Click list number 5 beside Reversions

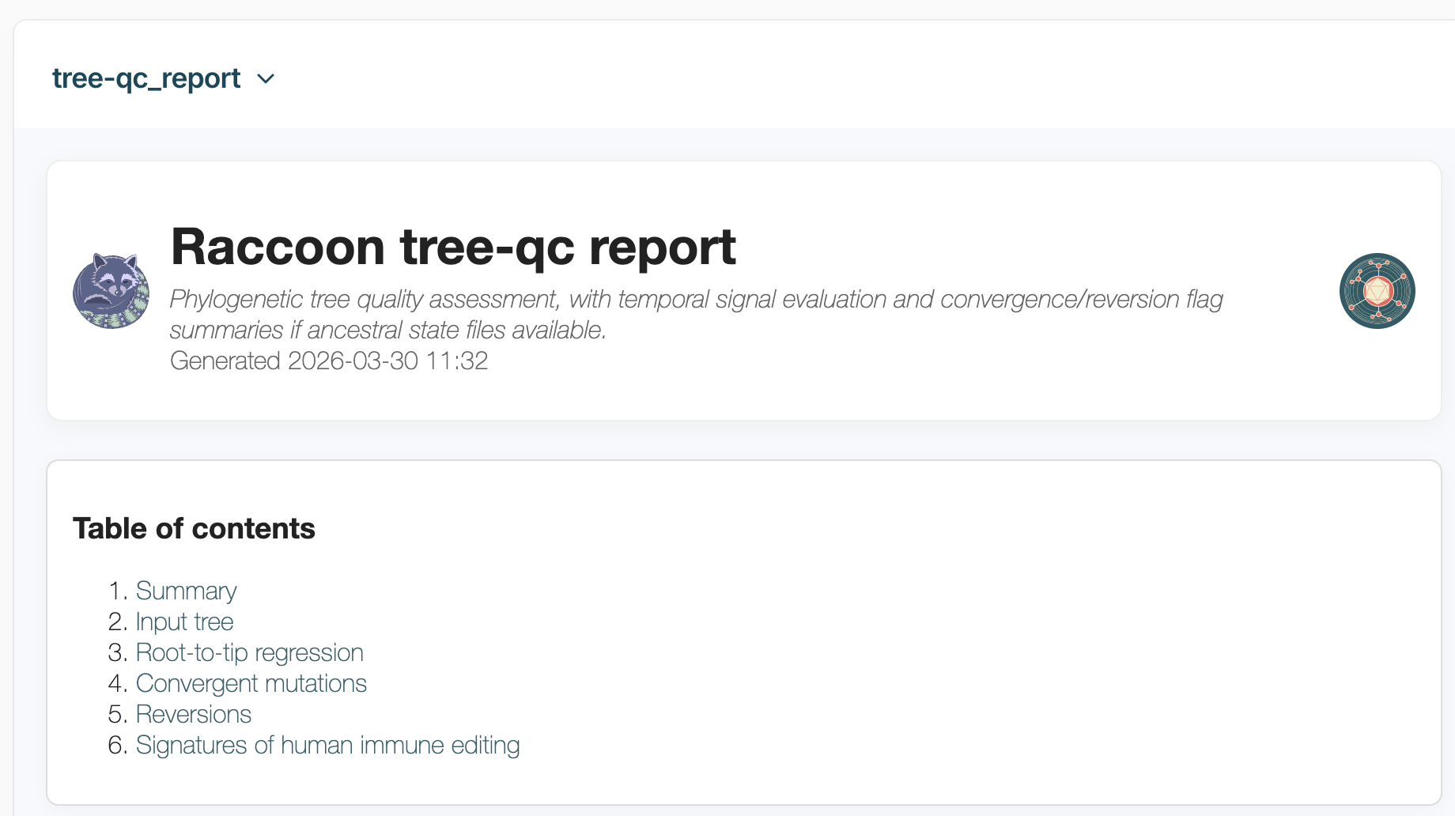[117, 714]
